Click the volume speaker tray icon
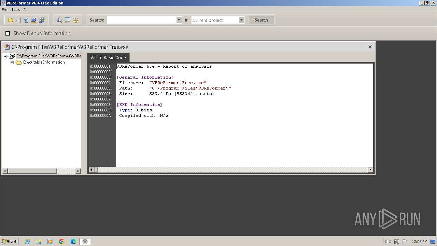 (388, 242)
